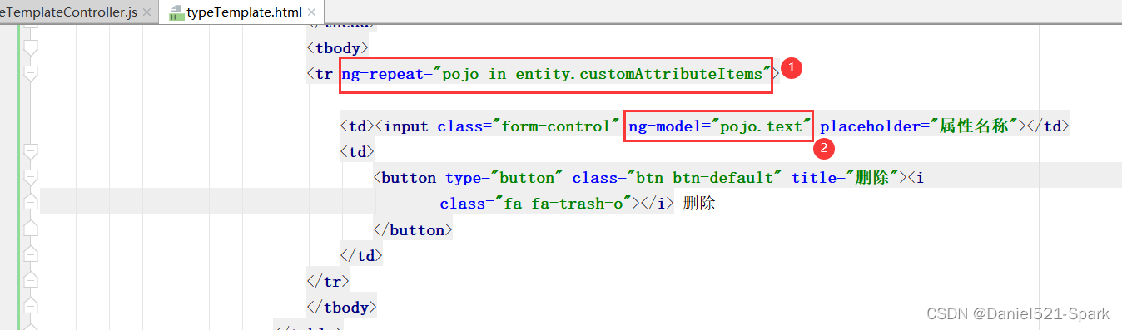Click the "btn btn-default" class value
The height and width of the screenshot is (330, 1122).
(x=705, y=178)
